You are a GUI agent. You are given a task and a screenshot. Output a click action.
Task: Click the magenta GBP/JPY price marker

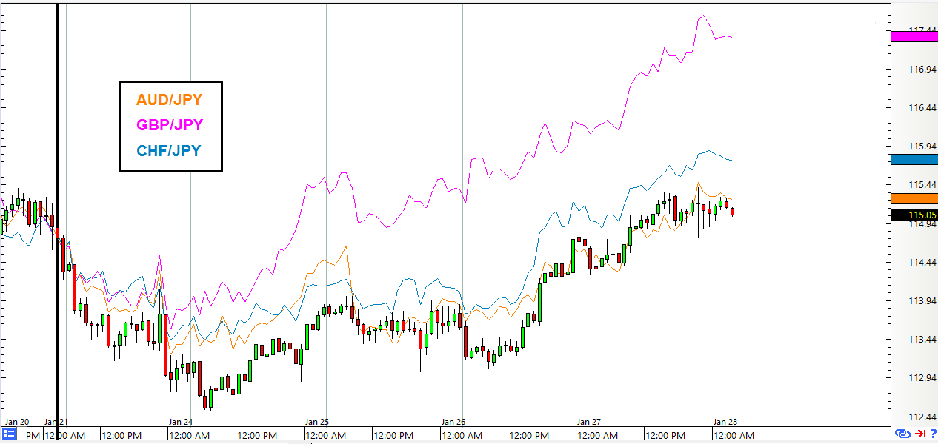pos(914,36)
